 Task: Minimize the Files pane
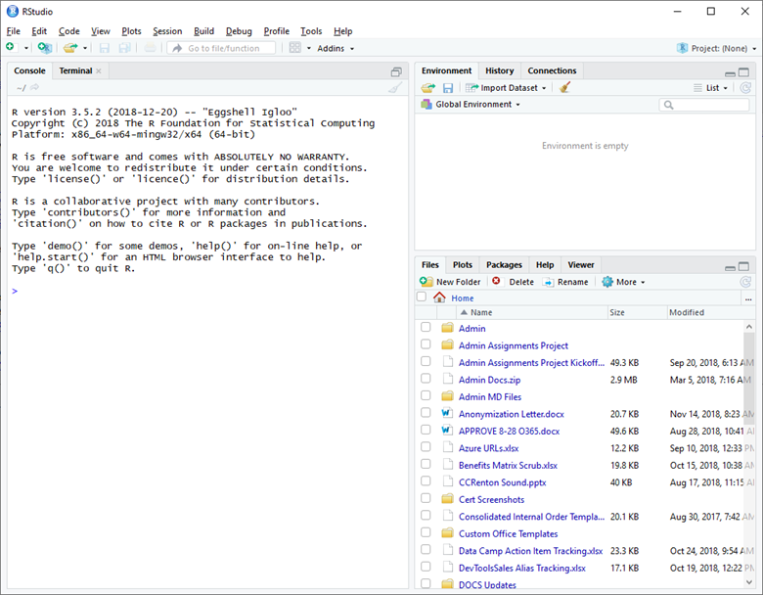(x=730, y=267)
